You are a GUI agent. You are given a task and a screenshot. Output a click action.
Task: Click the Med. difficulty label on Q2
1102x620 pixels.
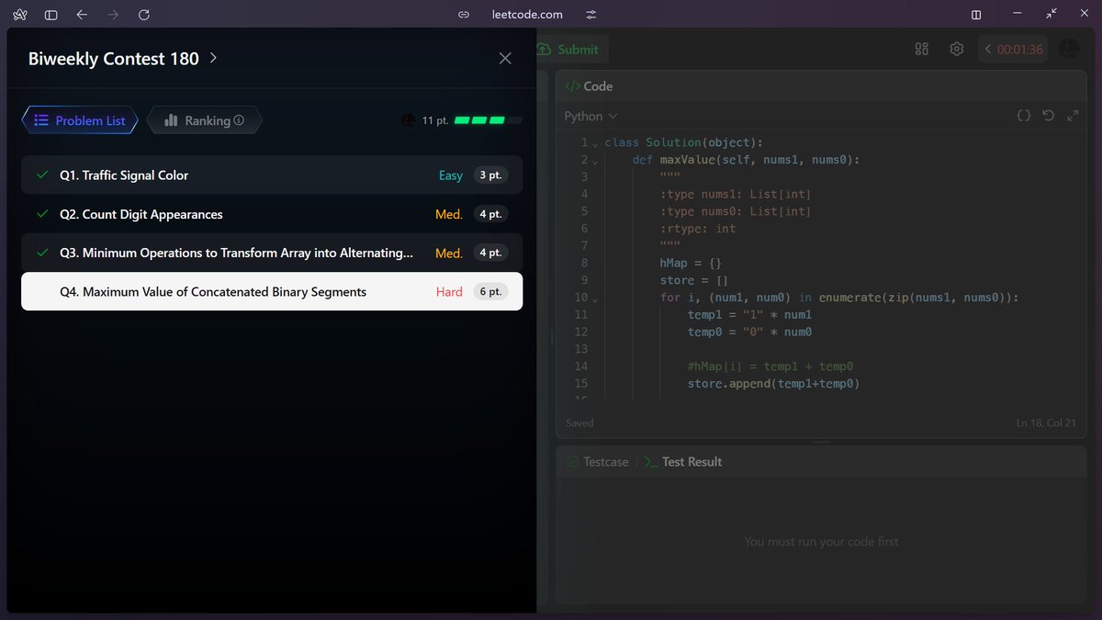click(449, 214)
